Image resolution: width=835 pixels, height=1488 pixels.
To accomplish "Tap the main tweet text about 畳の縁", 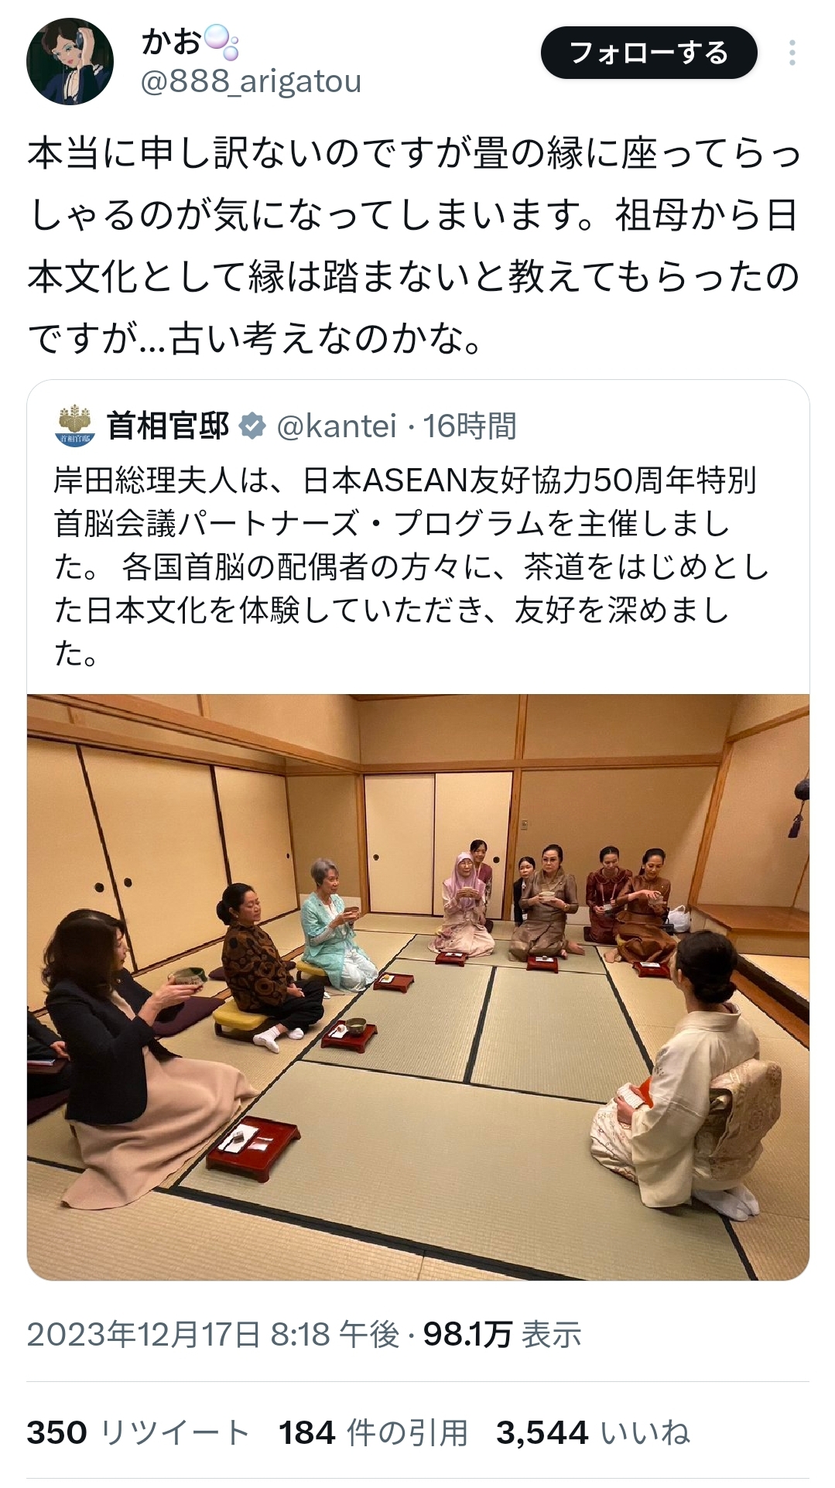I will pos(415,245).
